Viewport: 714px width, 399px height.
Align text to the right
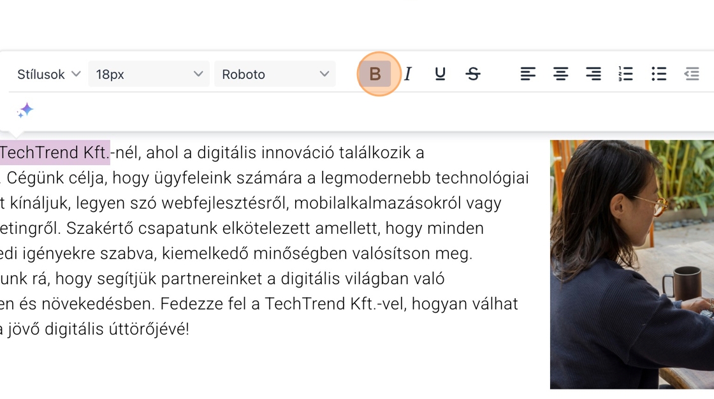[594, 74]
